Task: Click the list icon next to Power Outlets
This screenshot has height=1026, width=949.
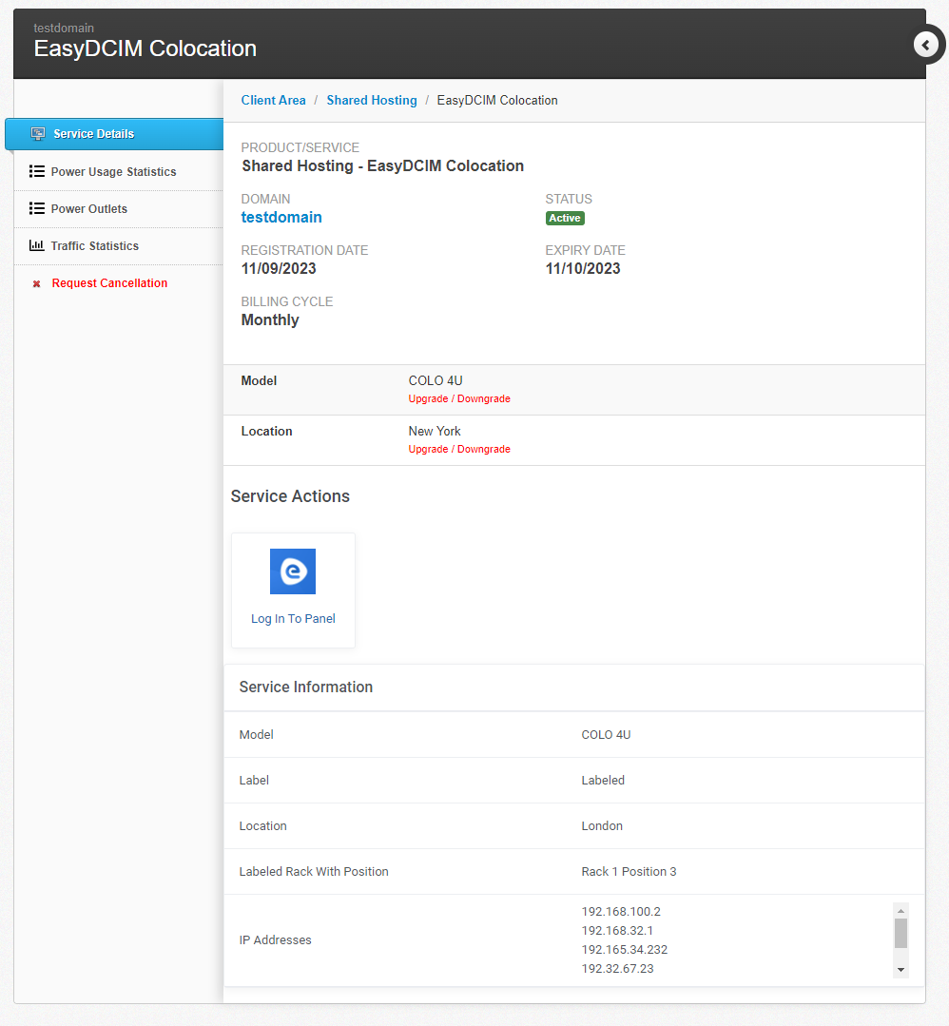Action: click(37, 209)
